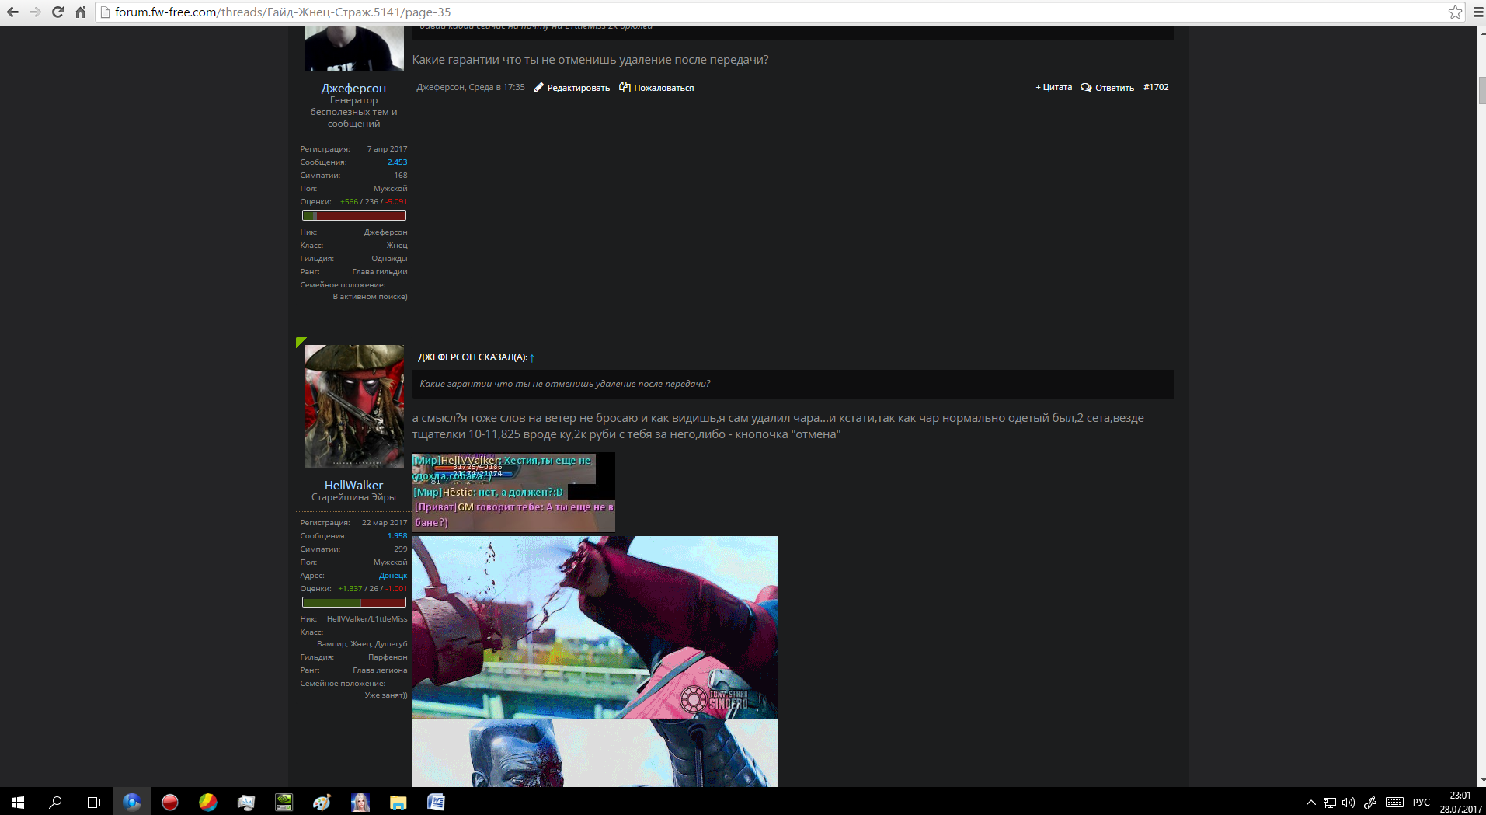Bookmark this page with the star icon
Image resolution: width=1486 pixels, height=815 pixels.
point(1455,12)
